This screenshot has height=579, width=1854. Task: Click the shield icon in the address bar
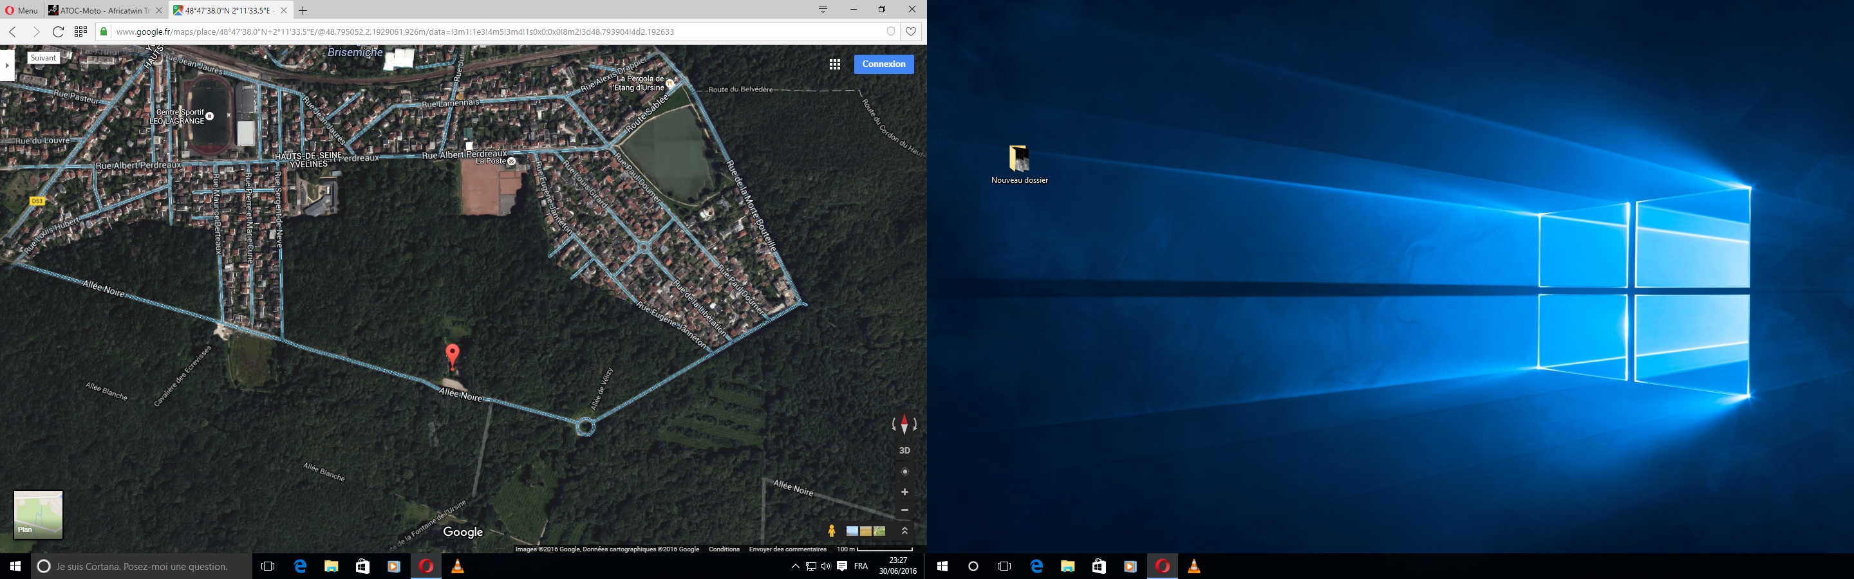891,32
